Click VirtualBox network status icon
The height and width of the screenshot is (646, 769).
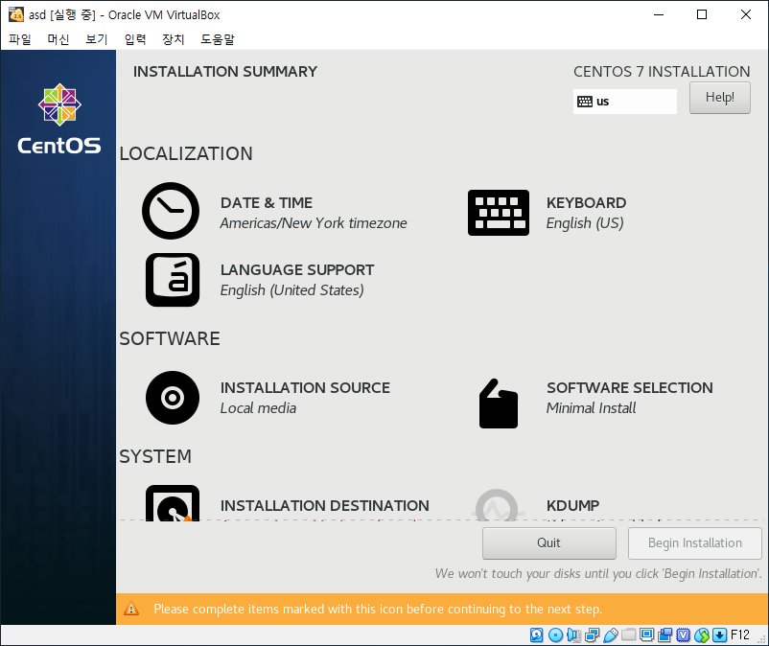click(592, 635)
